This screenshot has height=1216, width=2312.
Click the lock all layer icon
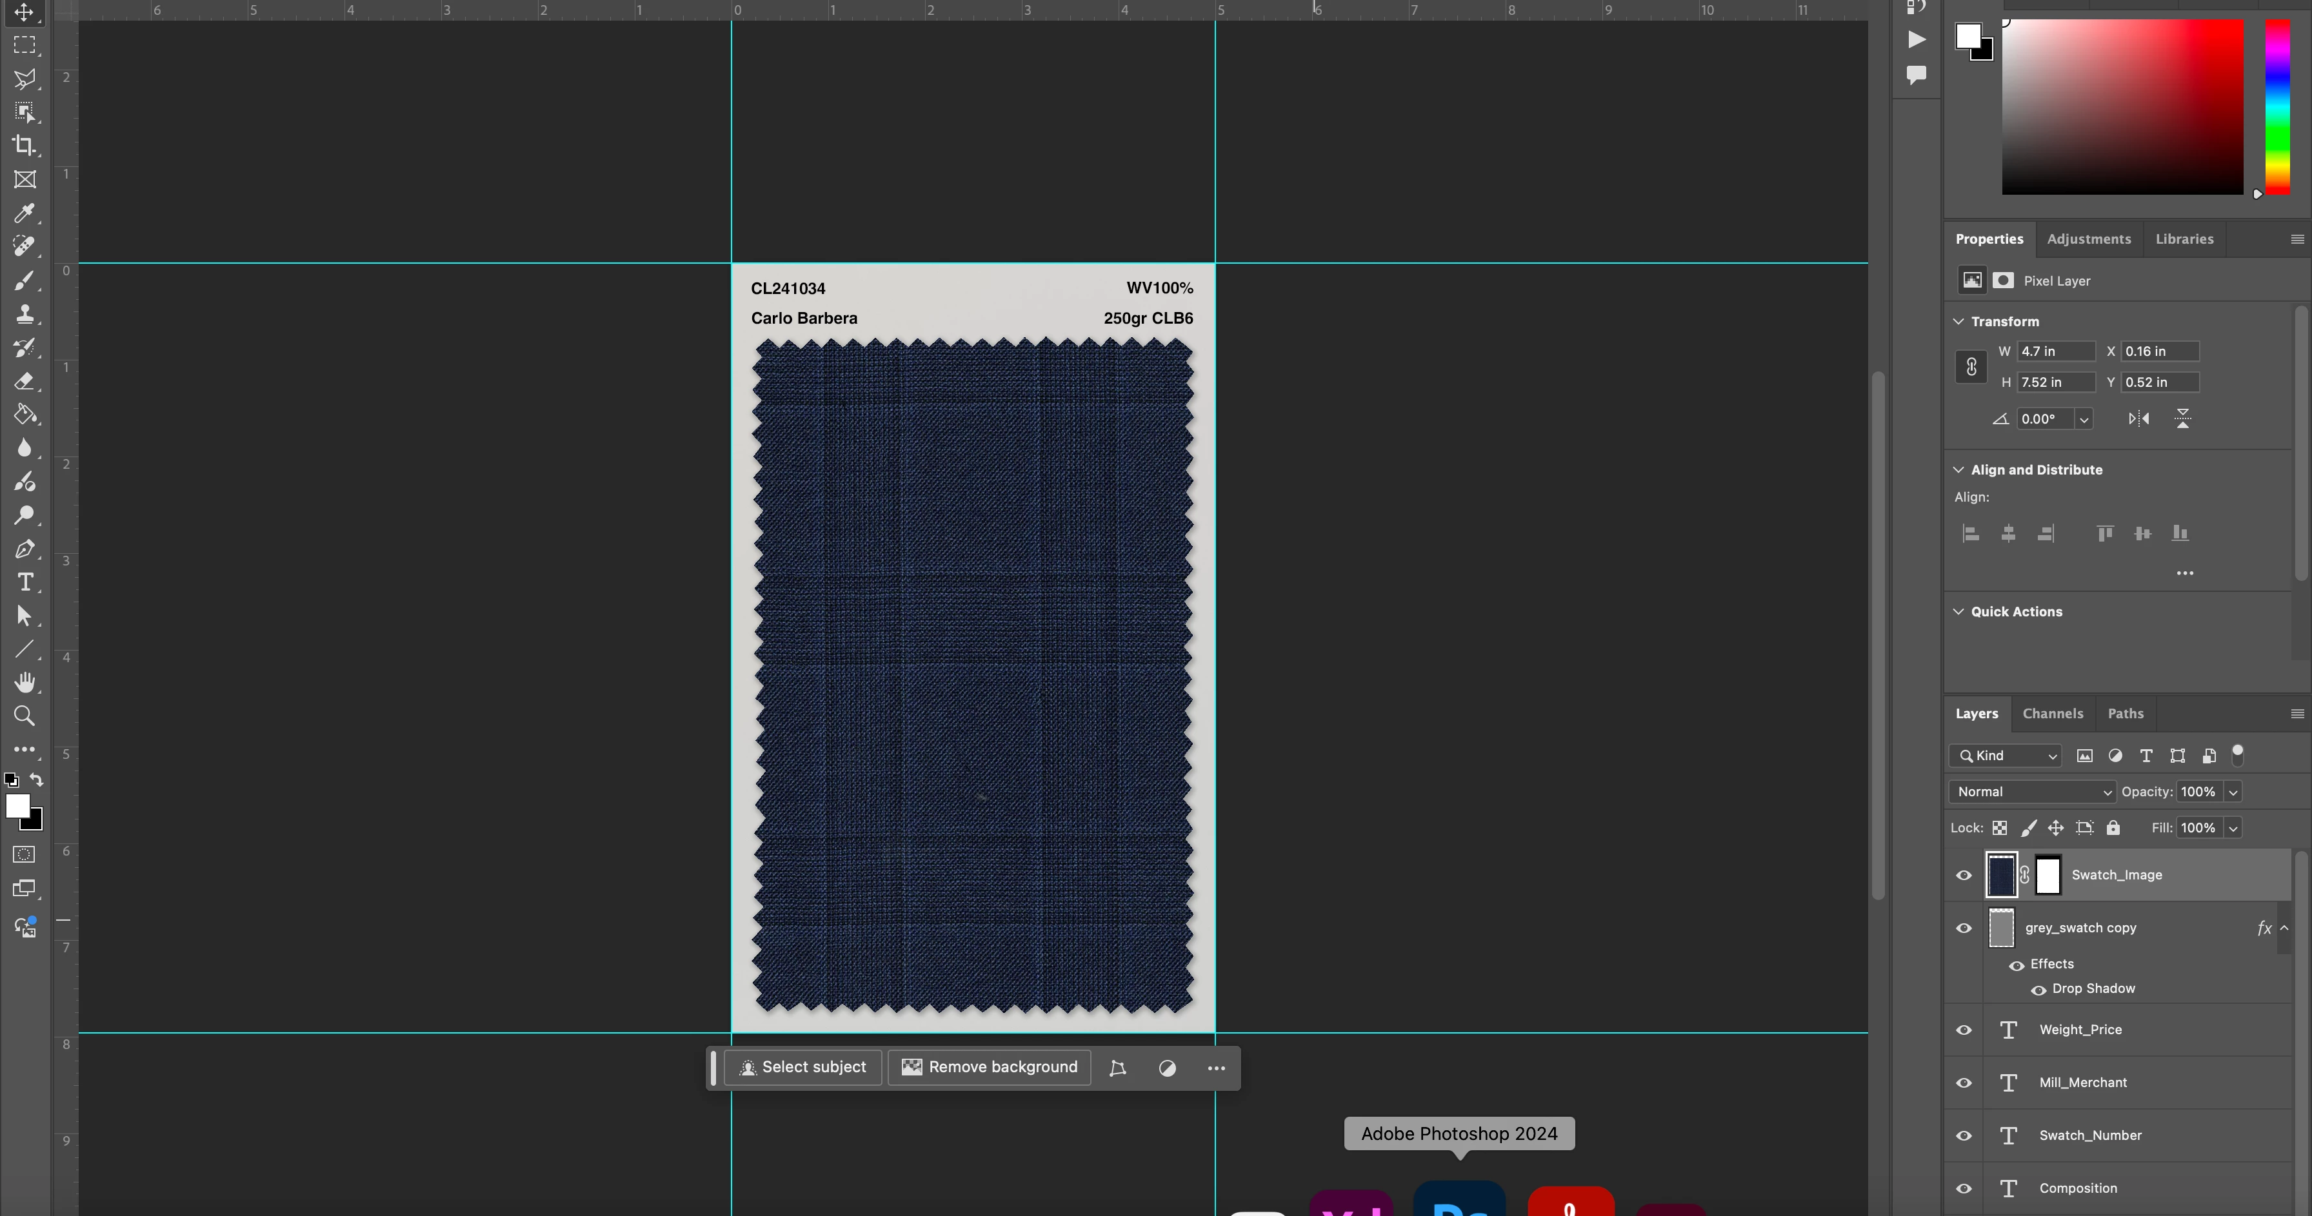tap(2113, 828)
